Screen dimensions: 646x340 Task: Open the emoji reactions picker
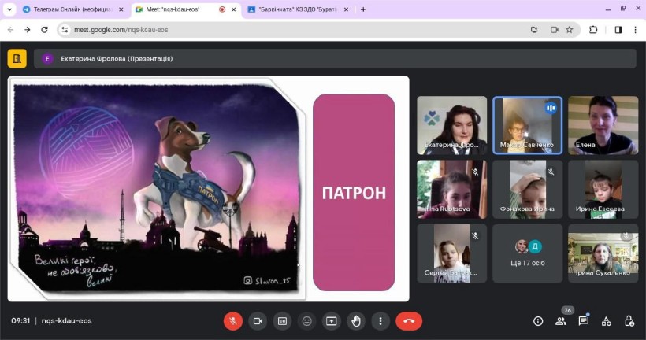click(306, 321)
